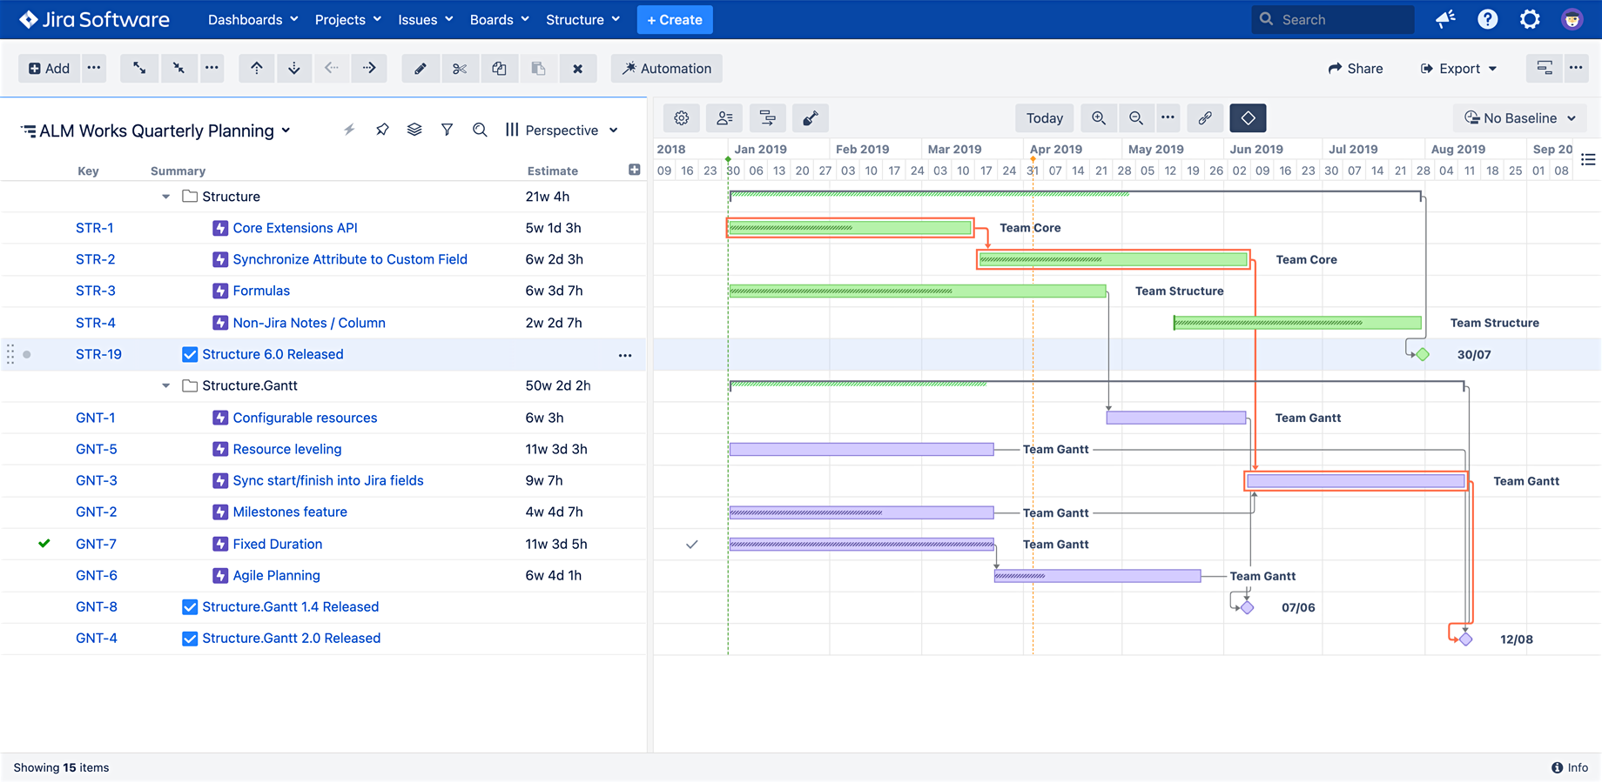The width and height of the screenshot is (1602, 783).
Task: Open the Structure menu in top bar
Action: click(582, 19)
